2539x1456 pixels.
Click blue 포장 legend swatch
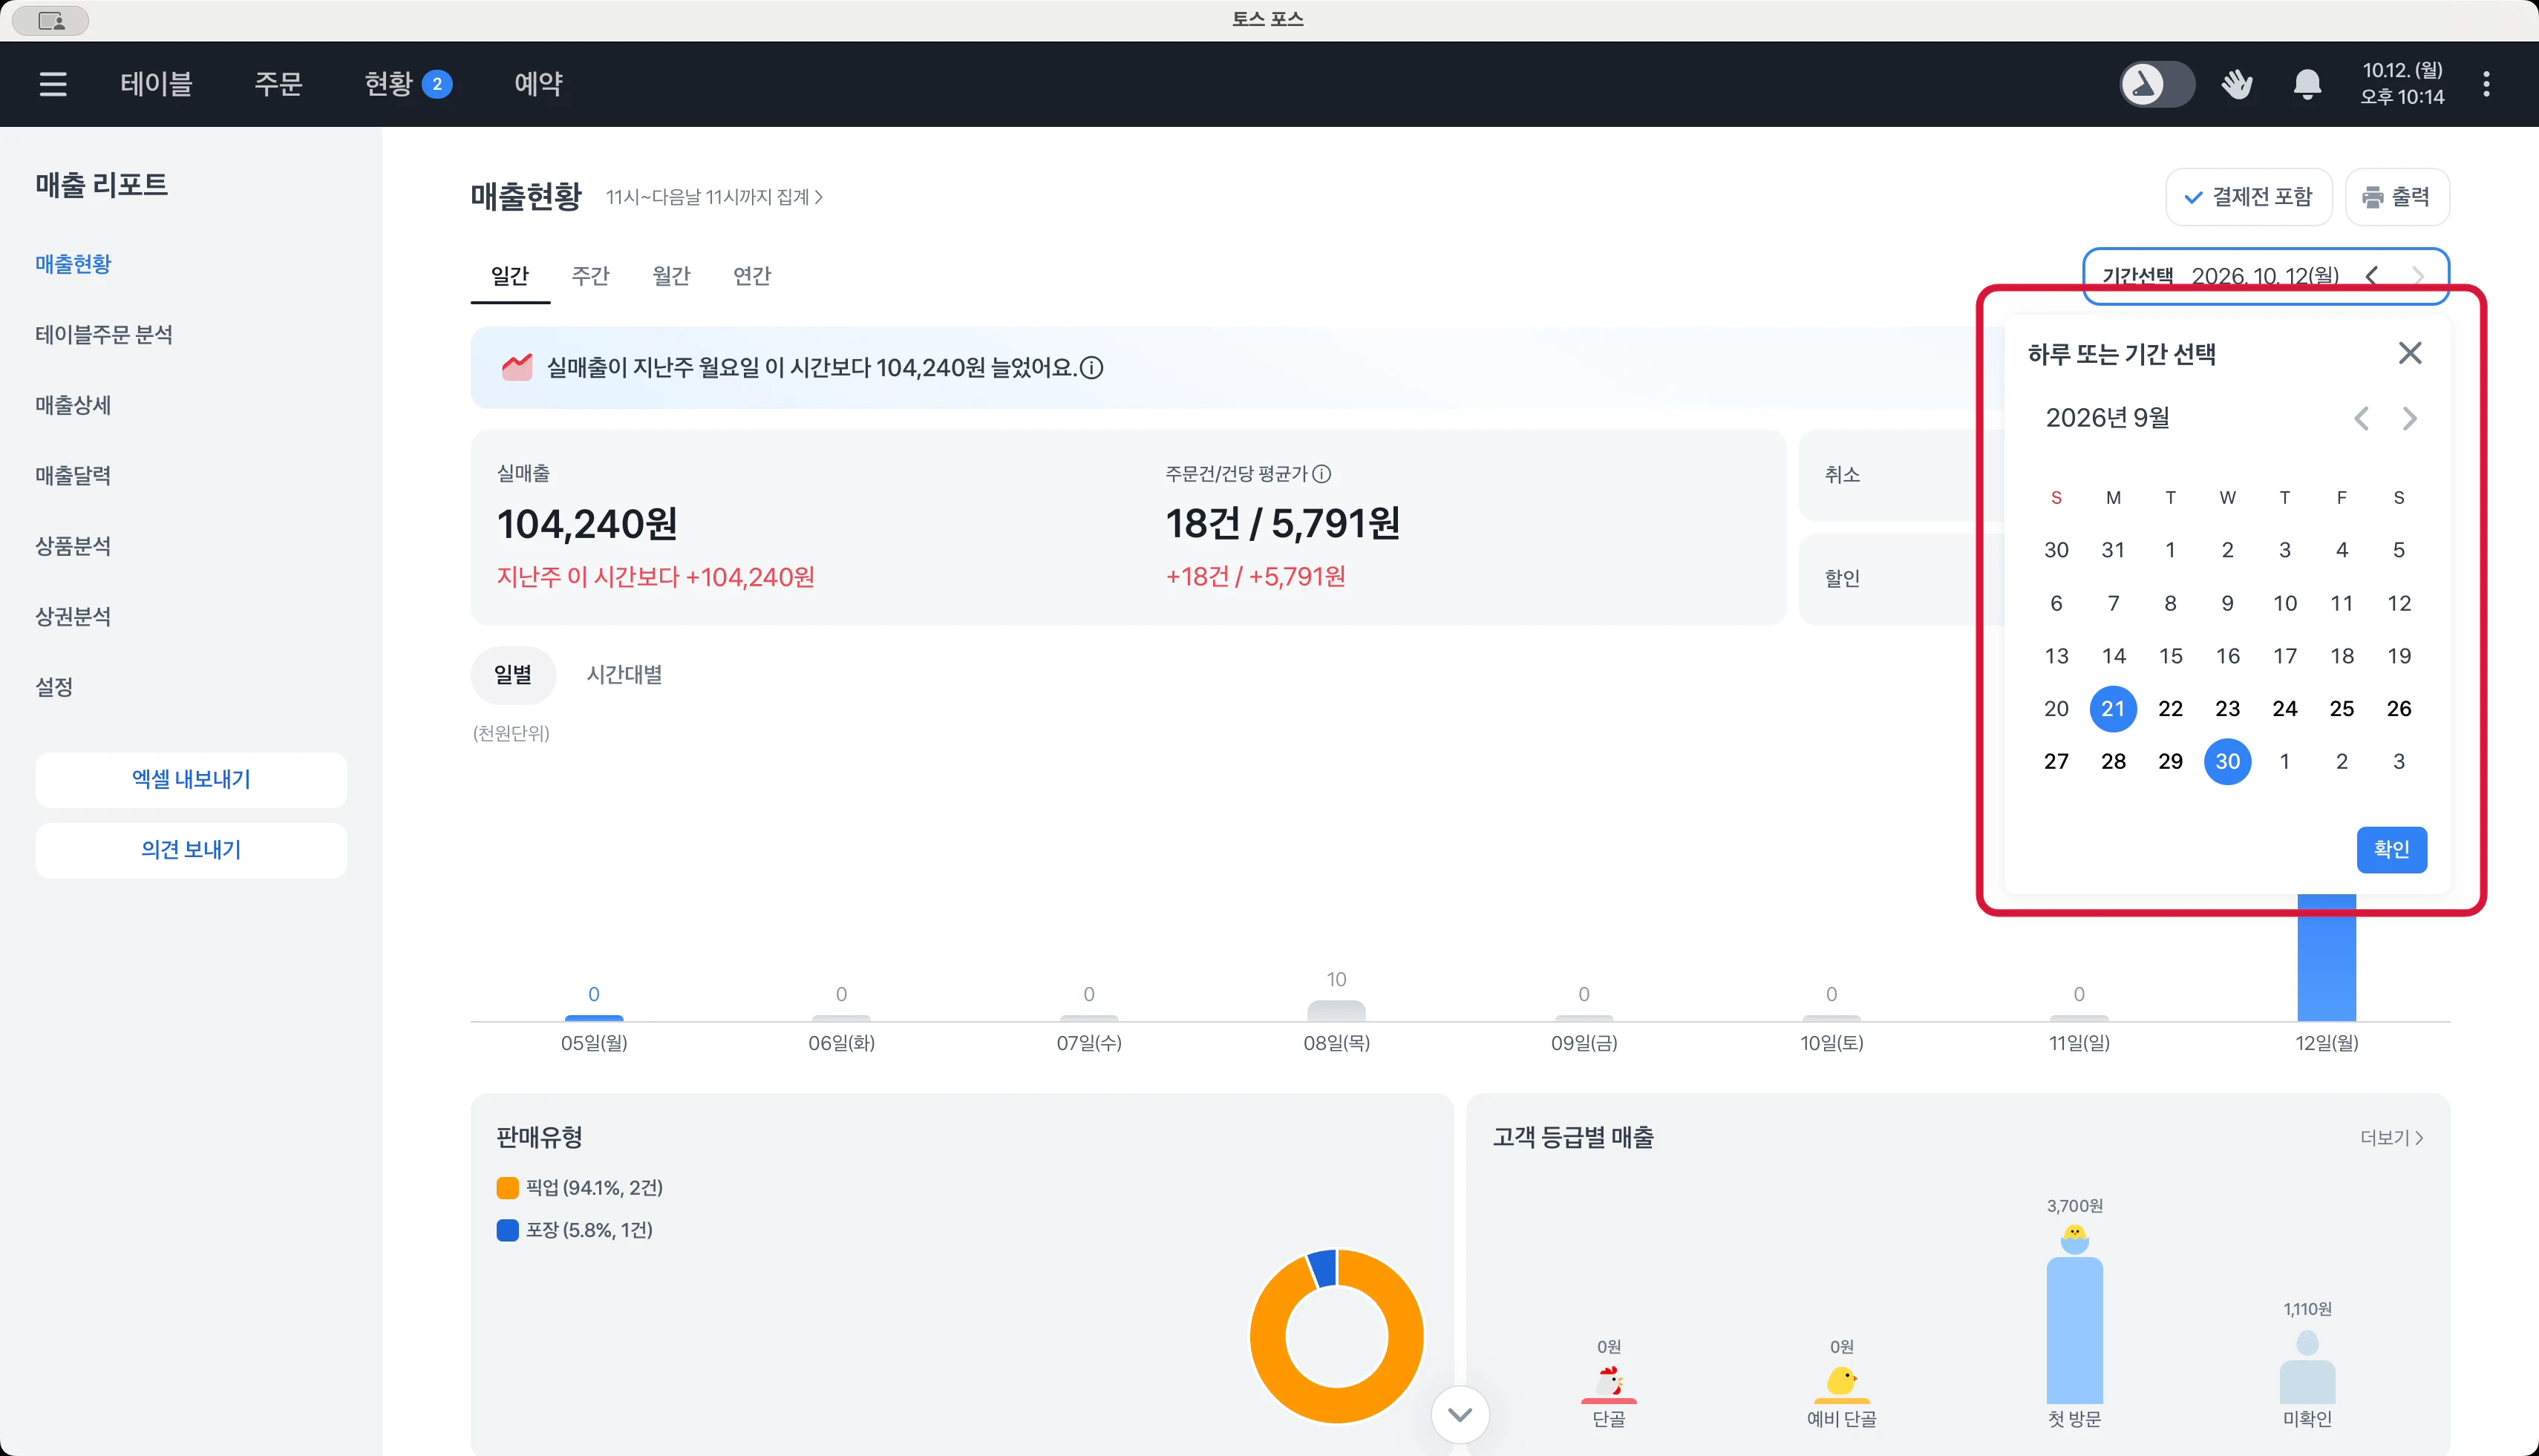[507, 1230]
